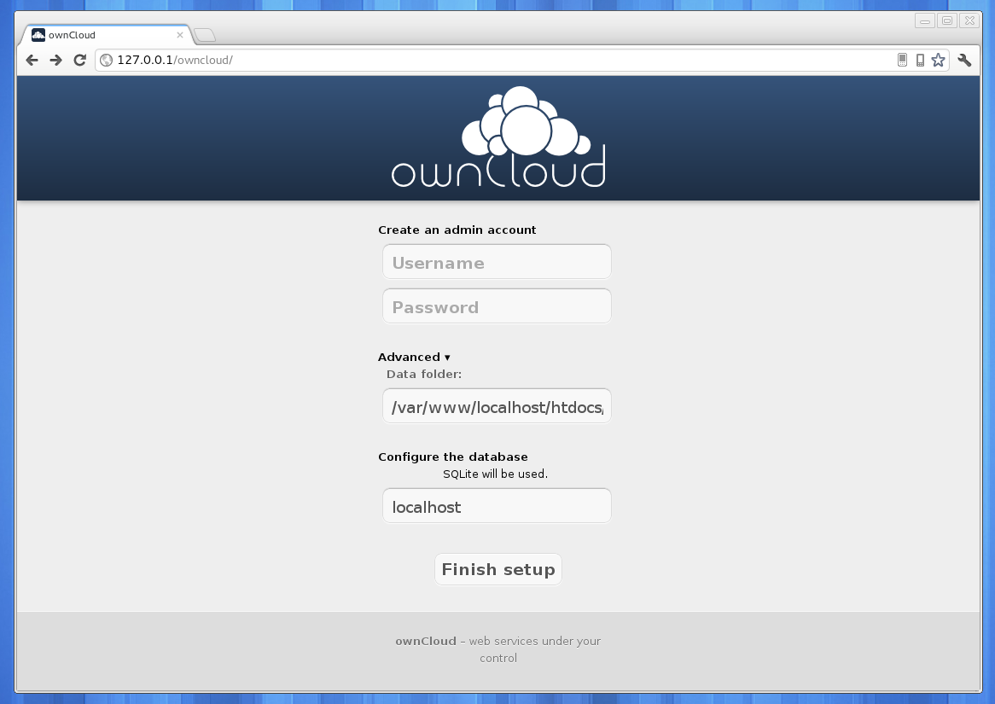Select 'SQLite will be used.' text
The image size is (995, 704).
point(495,474)
